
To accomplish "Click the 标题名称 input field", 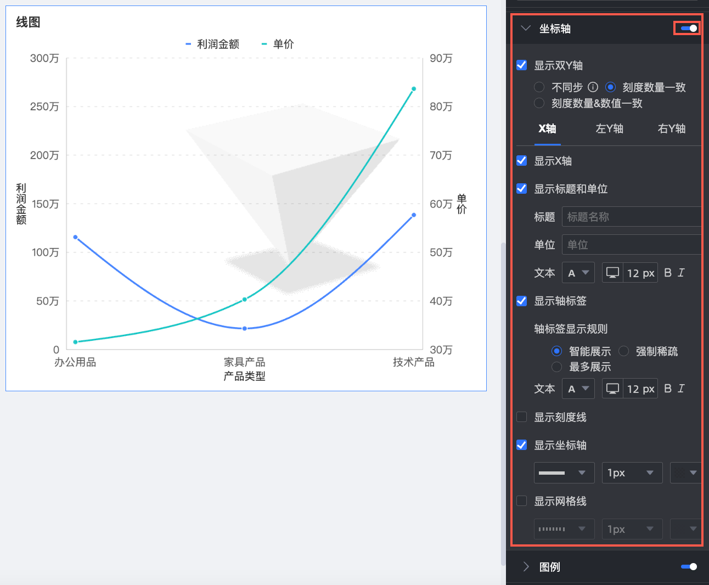I will coord(632,216).
